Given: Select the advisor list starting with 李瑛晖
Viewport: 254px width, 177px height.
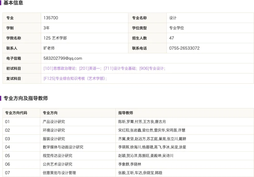Looking at the screenshot, I should [152, 147].
